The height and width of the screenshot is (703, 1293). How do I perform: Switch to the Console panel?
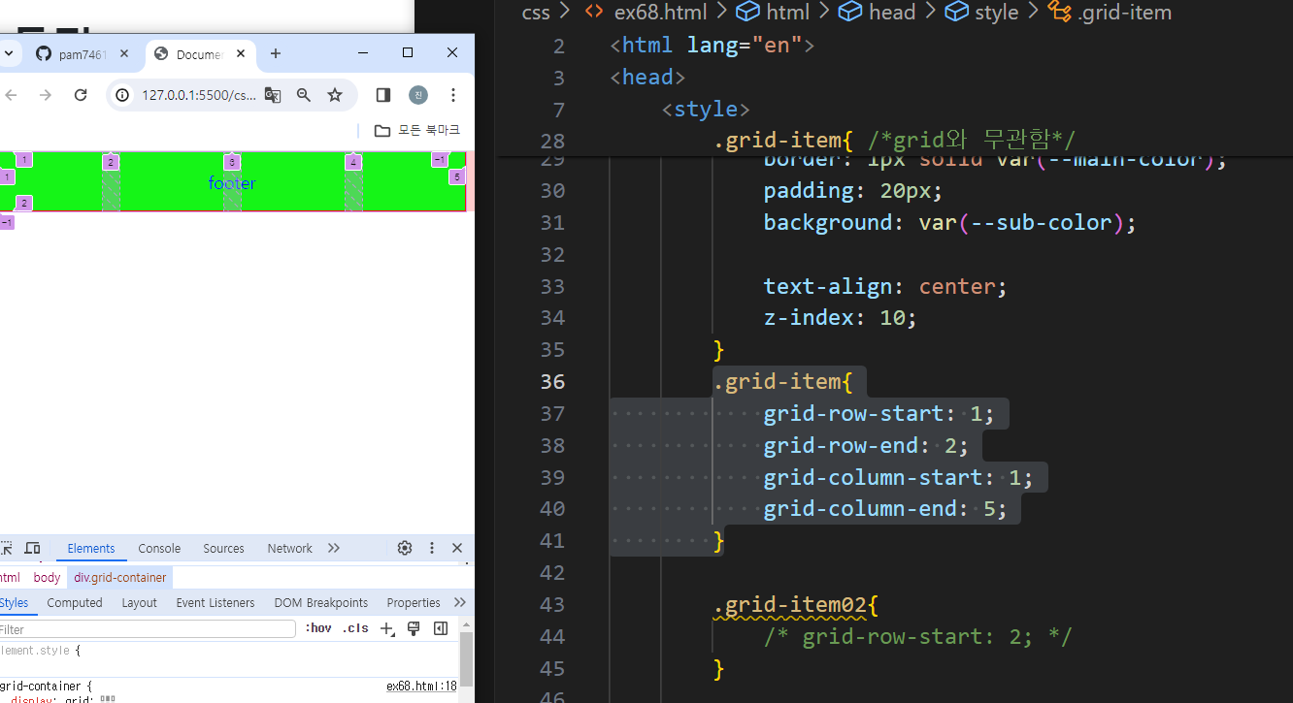pyautogui.click(x=159, y=549)
